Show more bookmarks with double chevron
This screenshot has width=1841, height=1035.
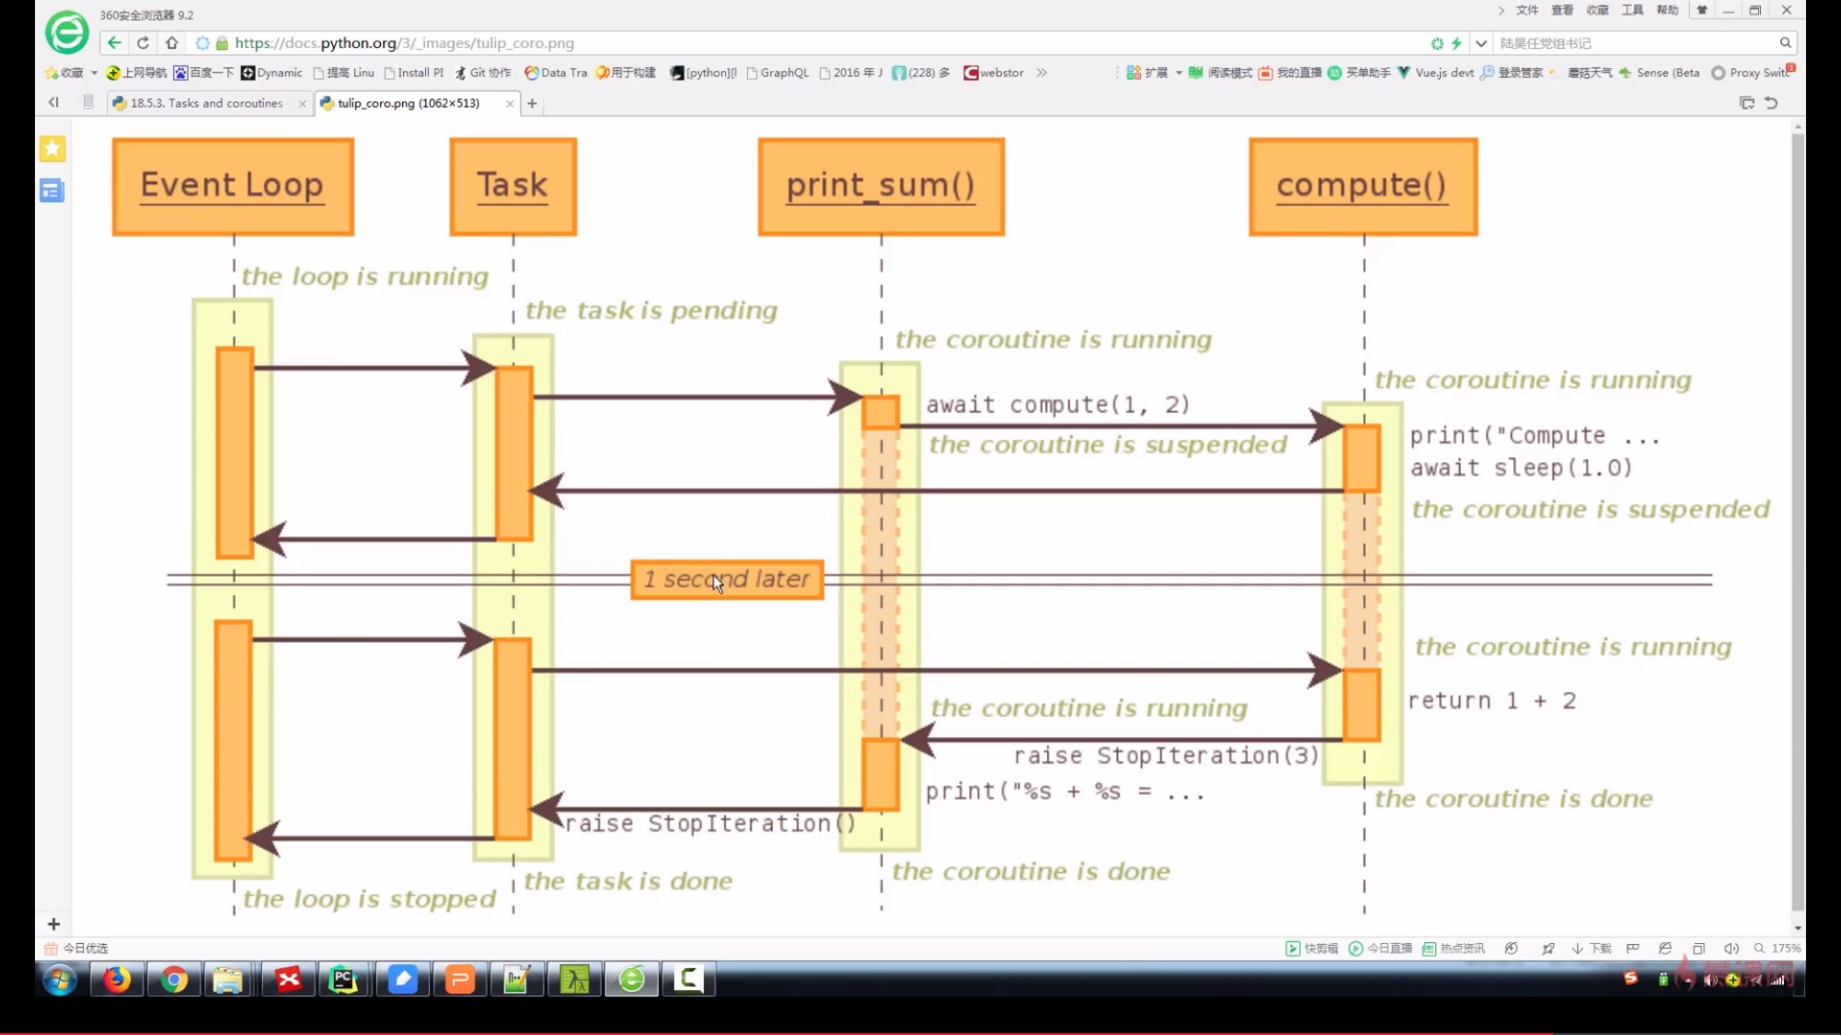click(1041, 73)
